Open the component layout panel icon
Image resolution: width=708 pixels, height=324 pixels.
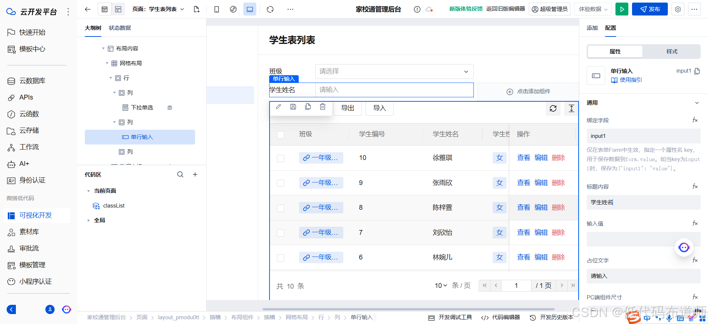pyautogui.click(x=118, y=9)
